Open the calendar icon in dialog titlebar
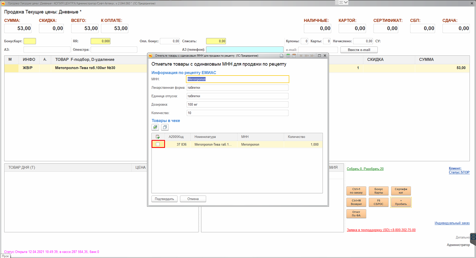Screen dimensions: 476x258 coord(294,56)
